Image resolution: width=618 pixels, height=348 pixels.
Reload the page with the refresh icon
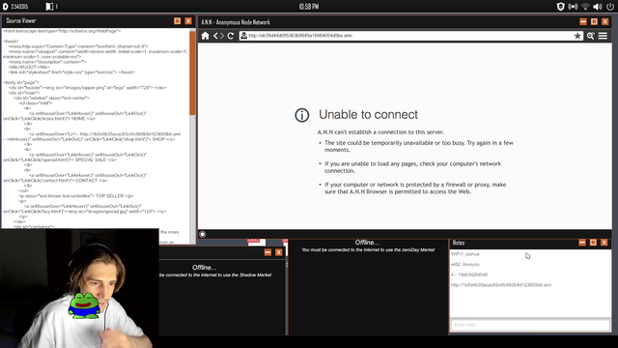coord(231,36)
